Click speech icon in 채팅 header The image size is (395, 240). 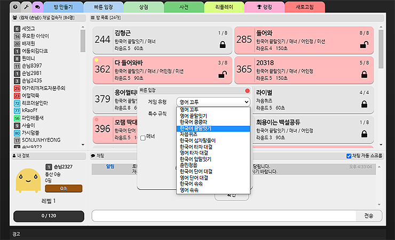[93, 156]
